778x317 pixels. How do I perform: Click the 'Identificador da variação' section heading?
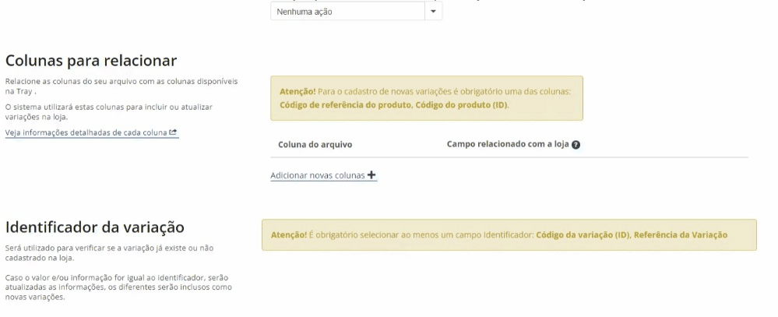click(x=95, y=227)
